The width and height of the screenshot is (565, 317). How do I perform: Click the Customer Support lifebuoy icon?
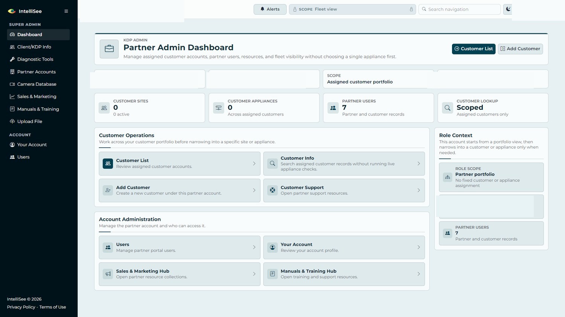pos(272,190)
